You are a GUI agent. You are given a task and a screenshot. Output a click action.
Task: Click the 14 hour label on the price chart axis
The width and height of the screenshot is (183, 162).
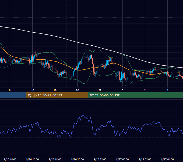tap(10, 90)
